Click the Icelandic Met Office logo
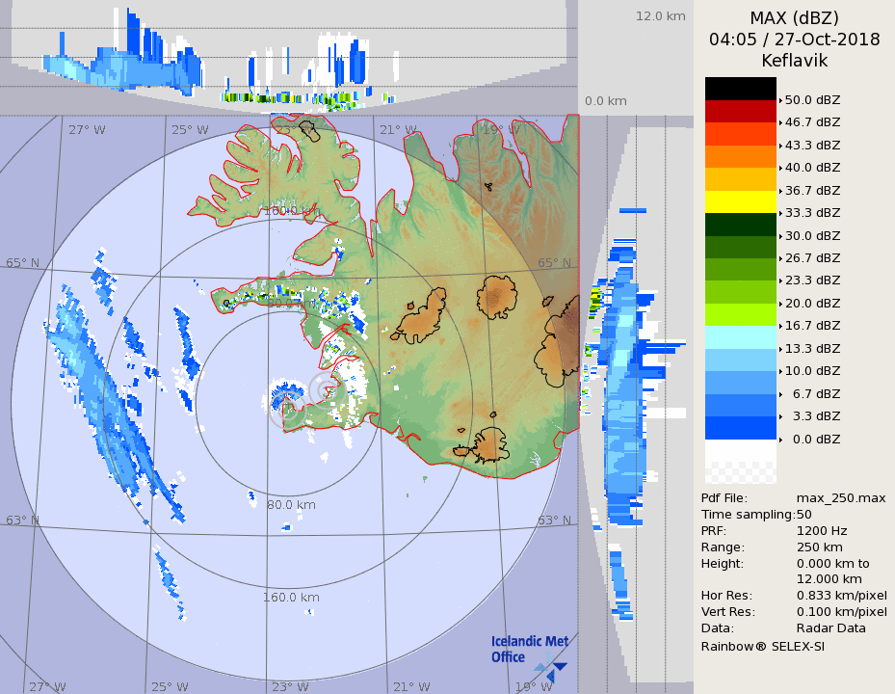Viewport: 895px width, 694px height. [529, 654]
